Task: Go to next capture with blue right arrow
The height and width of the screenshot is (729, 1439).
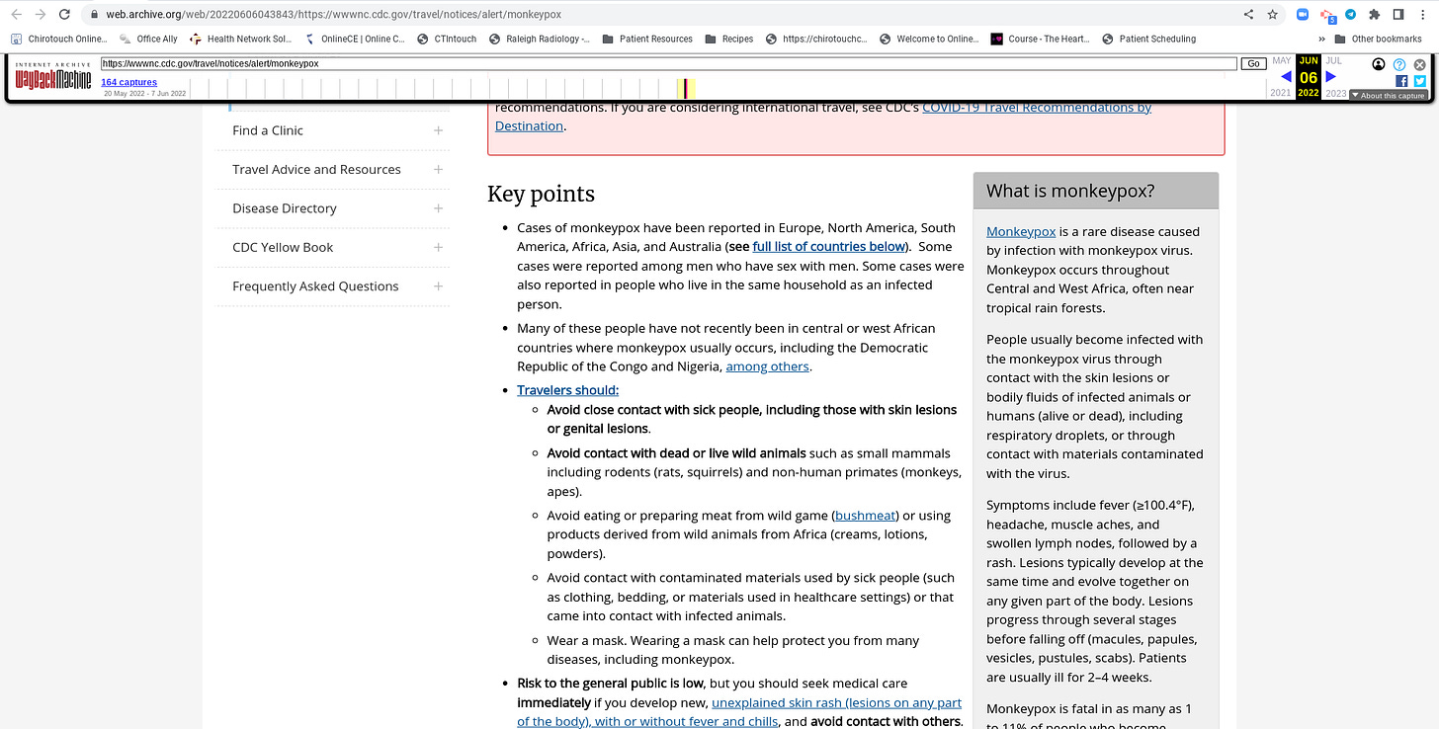Action: point(1330,76)
